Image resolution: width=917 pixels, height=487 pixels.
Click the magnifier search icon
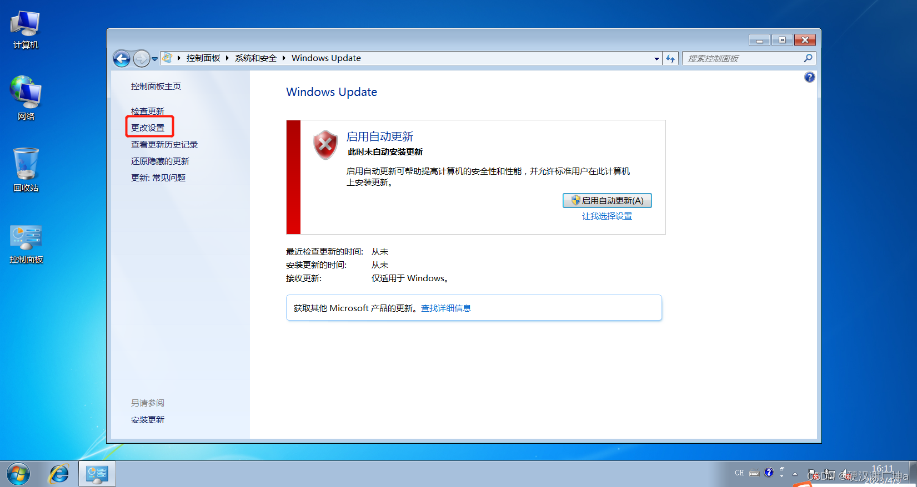point(808,58)
